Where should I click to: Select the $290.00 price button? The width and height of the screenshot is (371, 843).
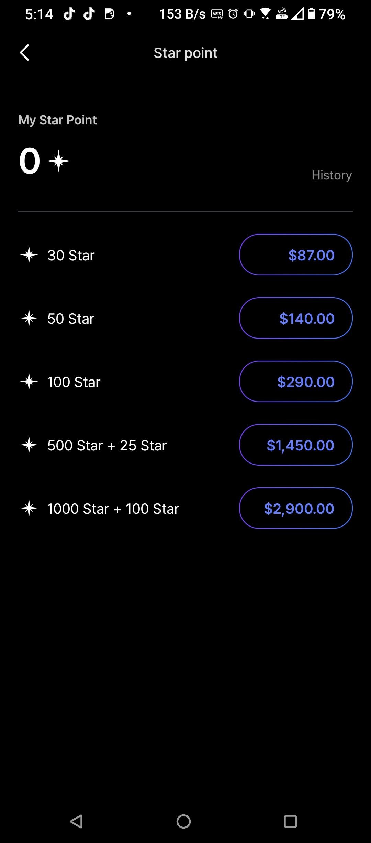coord(295,382)
